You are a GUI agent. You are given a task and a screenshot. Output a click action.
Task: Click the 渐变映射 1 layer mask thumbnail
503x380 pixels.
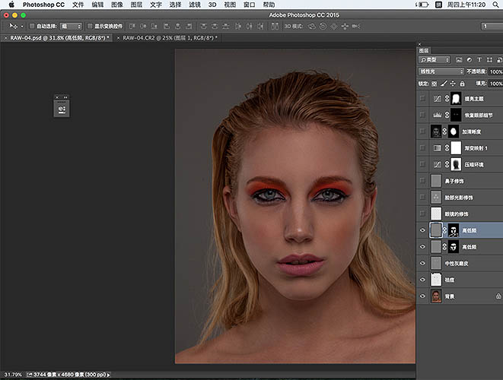[456, 147]
